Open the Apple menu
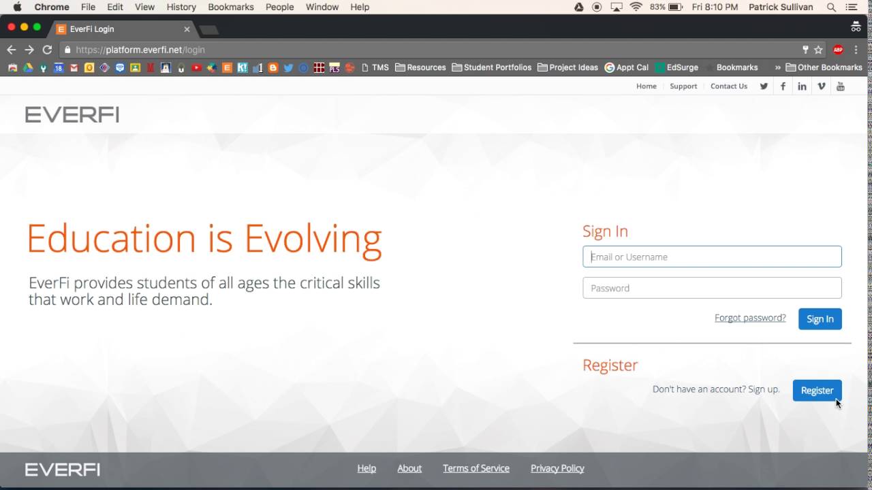Viewport: 872px width, 490px height. (18, 7)
